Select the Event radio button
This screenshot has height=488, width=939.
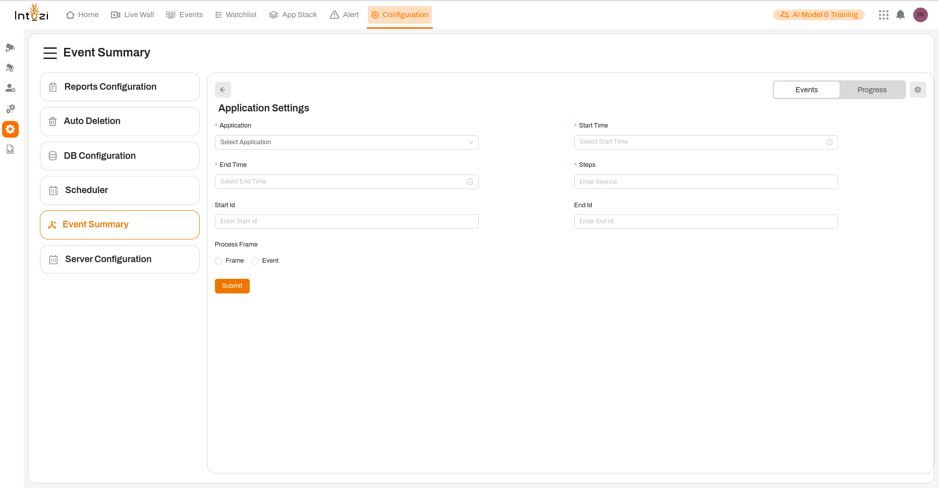tap(255, 261)
